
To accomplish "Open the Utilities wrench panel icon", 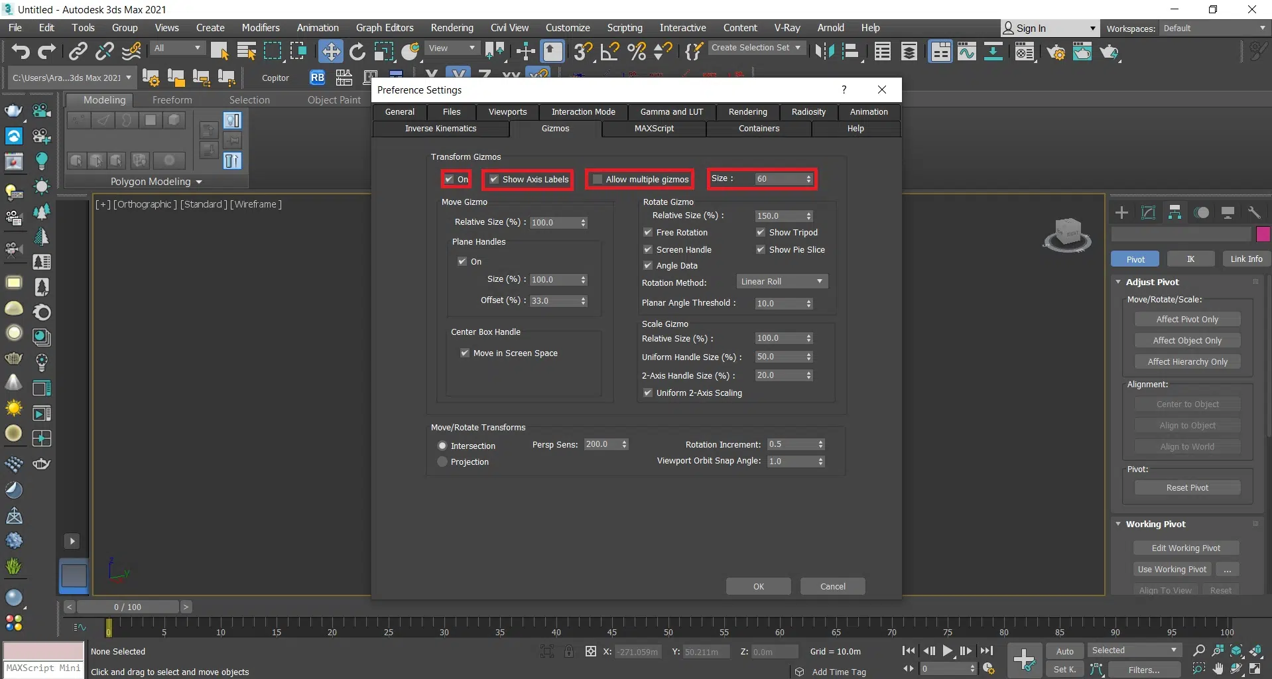I will [1253, 212].
